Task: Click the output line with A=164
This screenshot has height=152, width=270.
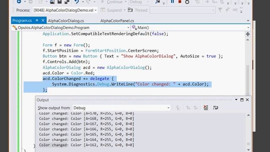Action: coord(86,140)
